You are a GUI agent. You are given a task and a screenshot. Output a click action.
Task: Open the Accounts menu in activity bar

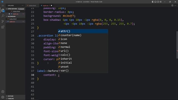3,91
